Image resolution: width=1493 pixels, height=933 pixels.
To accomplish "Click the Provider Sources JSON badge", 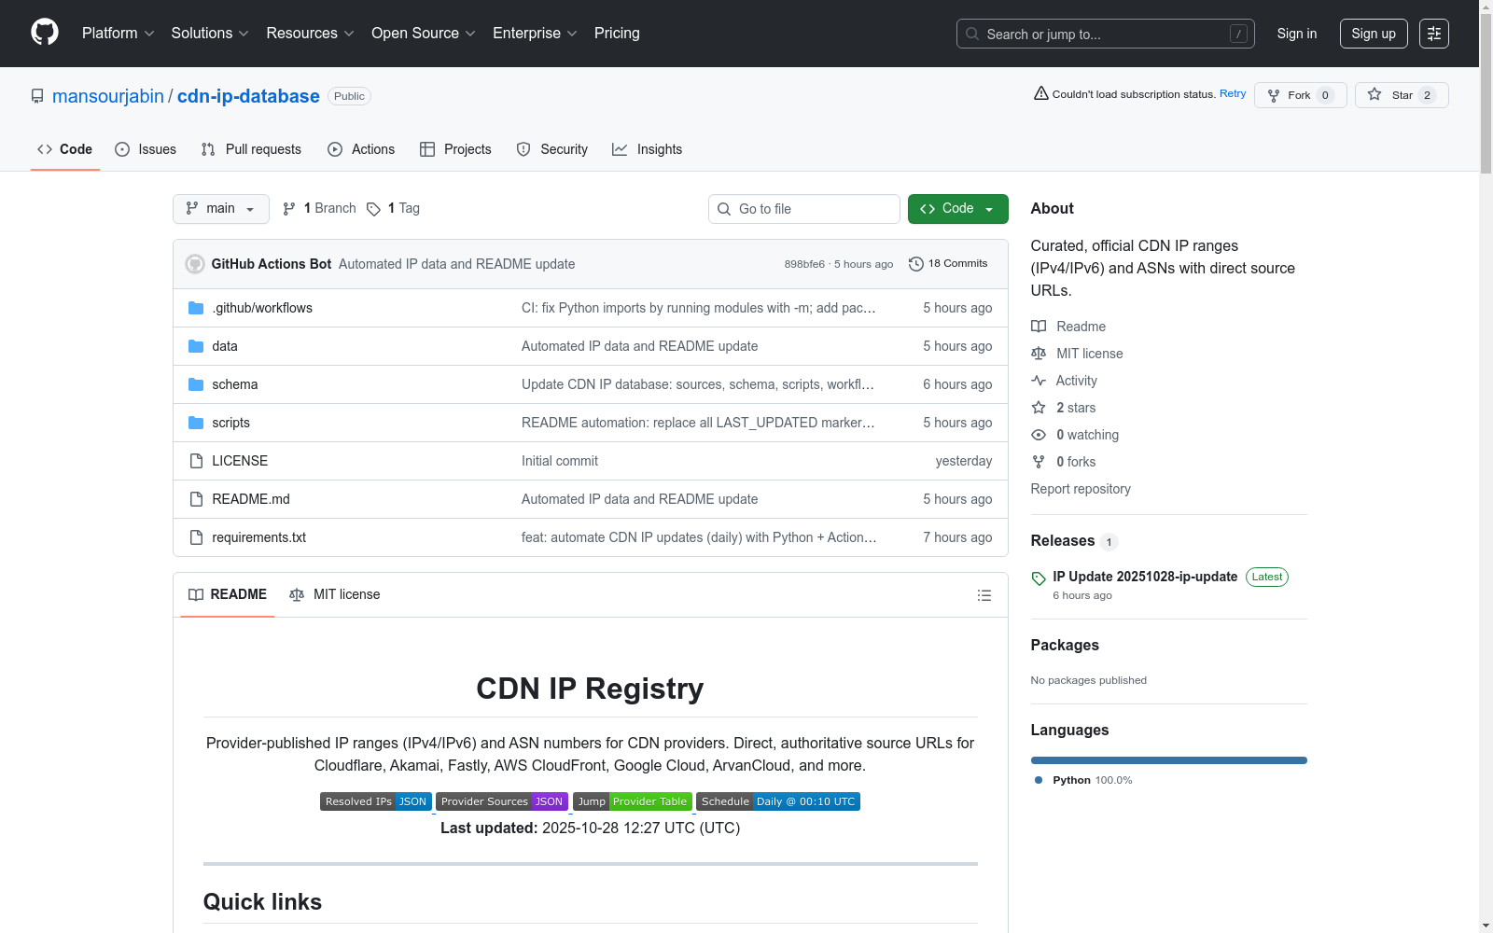I will point(502,801).
